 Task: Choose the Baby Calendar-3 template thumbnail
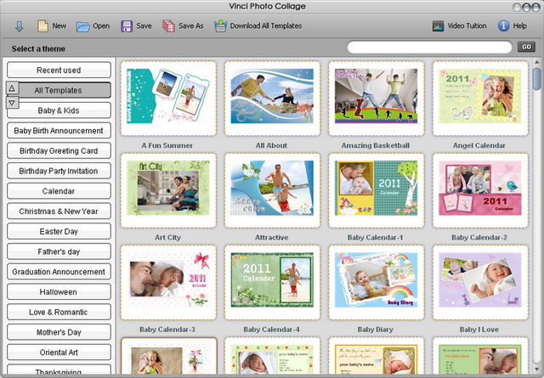(x=168, y=282)
